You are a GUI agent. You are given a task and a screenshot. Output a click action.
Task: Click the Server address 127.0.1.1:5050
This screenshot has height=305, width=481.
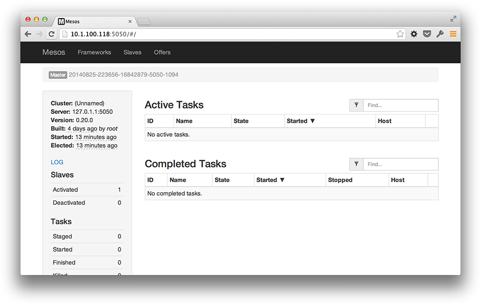92,112
